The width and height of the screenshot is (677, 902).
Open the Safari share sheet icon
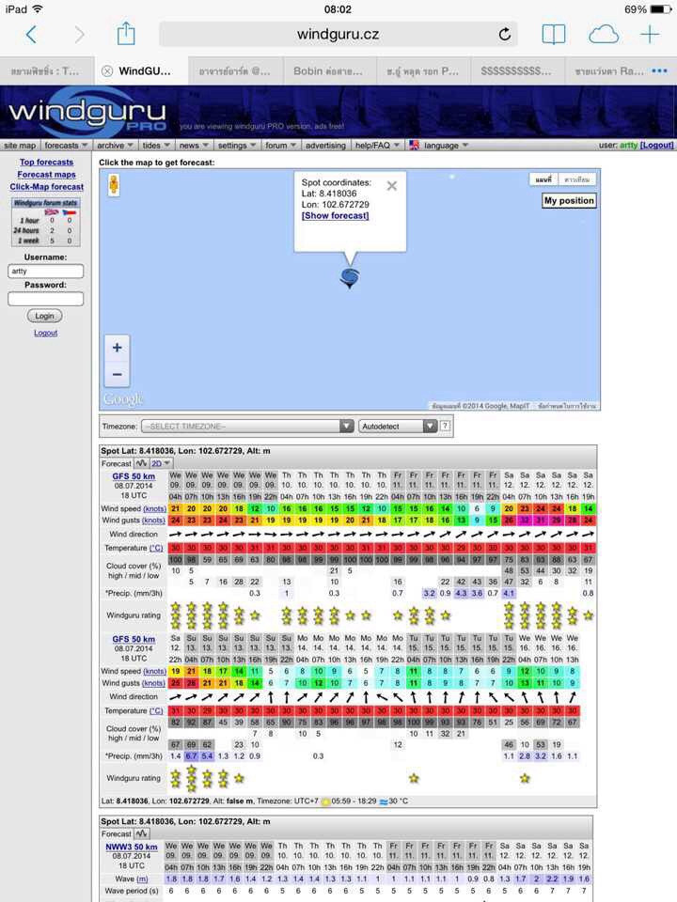coord(126,34)
